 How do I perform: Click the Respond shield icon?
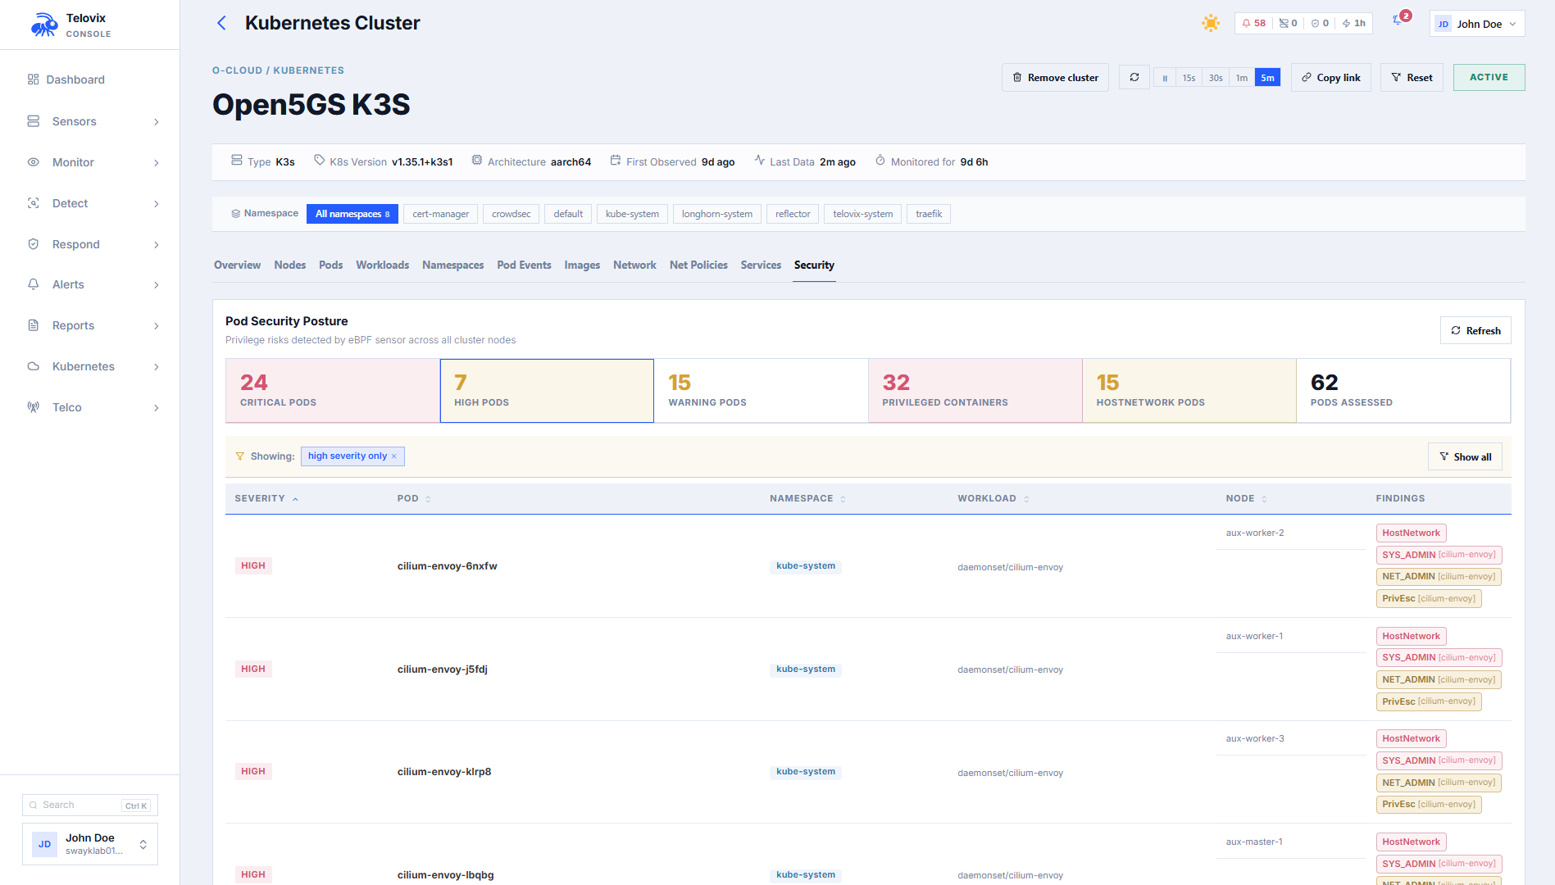pos(34,244)
